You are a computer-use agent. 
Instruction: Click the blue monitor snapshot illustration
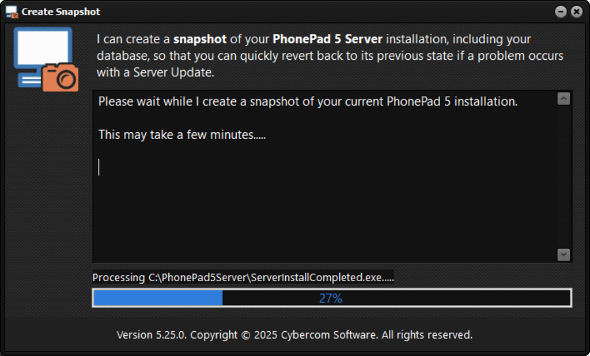[43, 56]
